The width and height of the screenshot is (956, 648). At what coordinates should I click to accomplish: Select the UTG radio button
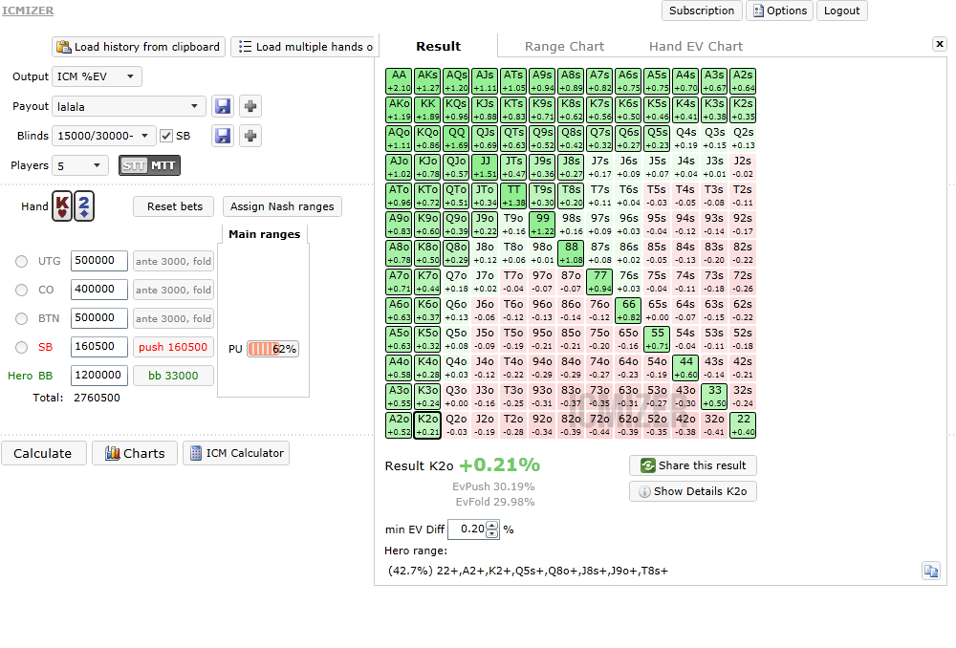point(22,261)
